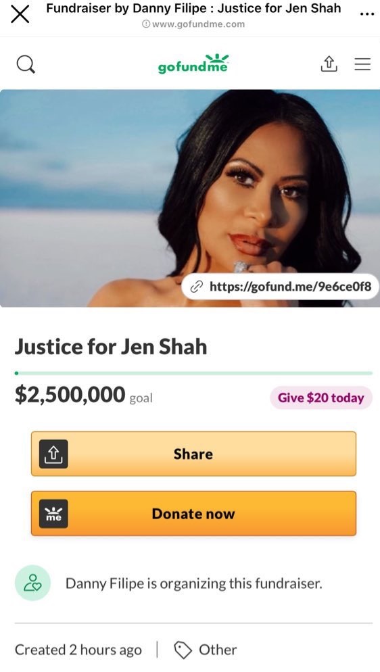380x672 pixels.
Task: Open the hamburger navigation menu
Action: [x=362, y=64]
